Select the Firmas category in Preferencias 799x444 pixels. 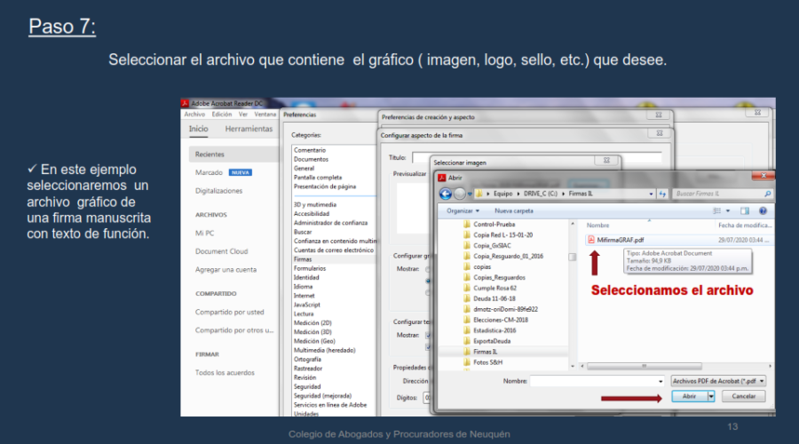(x=302, y=259)
